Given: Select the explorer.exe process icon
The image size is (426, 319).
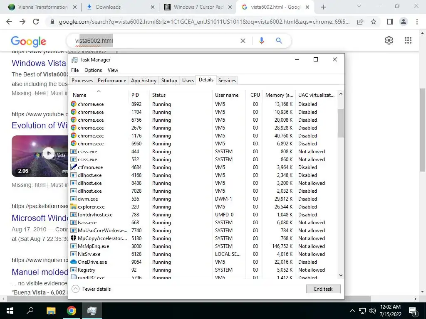Looking at the screenshot, I should tap(73, 207).
